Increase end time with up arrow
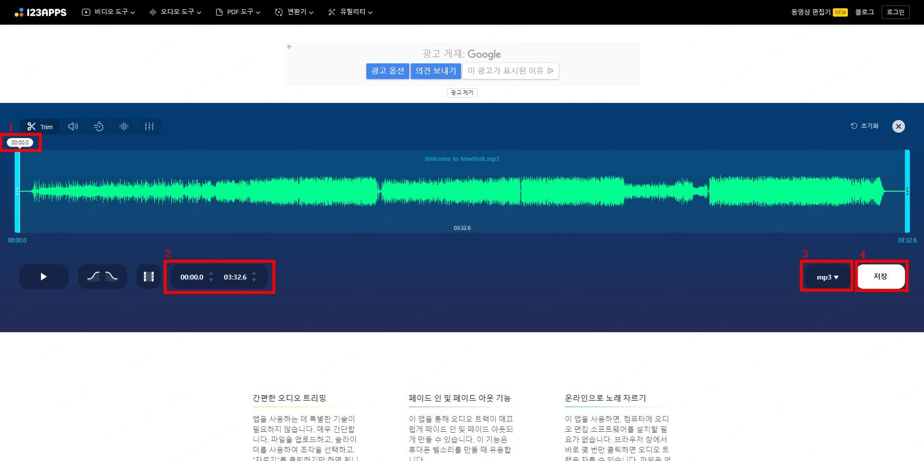This screenshot has height=461, width=924. tap(254, 273)
